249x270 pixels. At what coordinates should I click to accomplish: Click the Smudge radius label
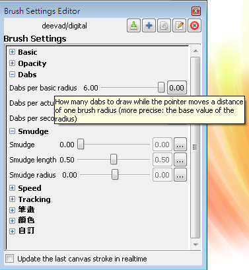point(32,175)
